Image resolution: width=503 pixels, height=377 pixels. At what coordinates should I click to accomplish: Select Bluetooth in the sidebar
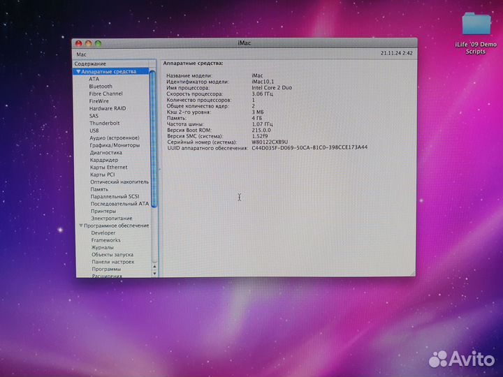point(101,87)
